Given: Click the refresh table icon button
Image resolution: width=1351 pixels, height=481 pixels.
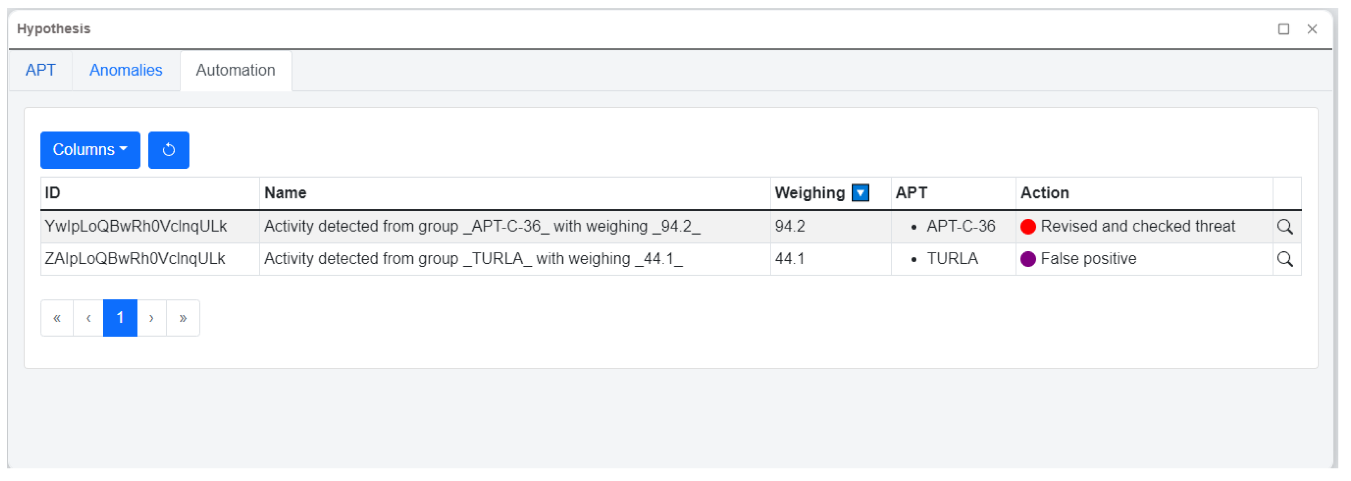Looking at the screenshot, I should point(168,150).
